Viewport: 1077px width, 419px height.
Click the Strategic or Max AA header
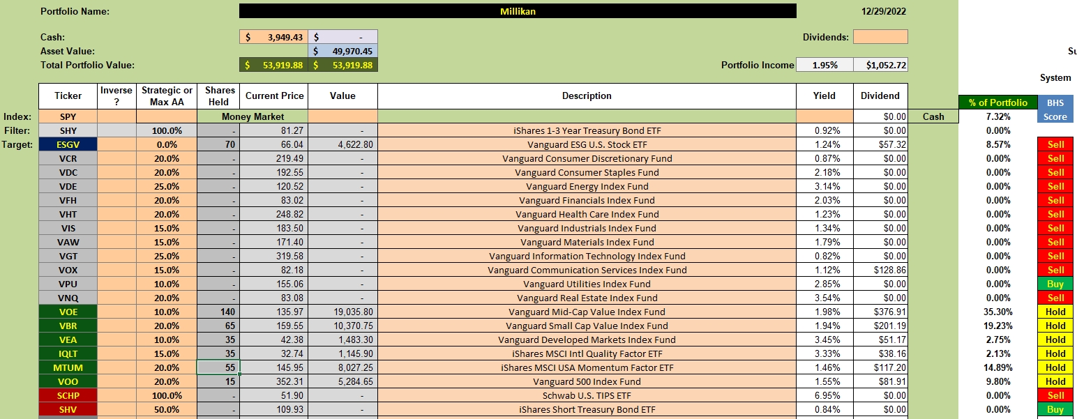coord(167,96)
